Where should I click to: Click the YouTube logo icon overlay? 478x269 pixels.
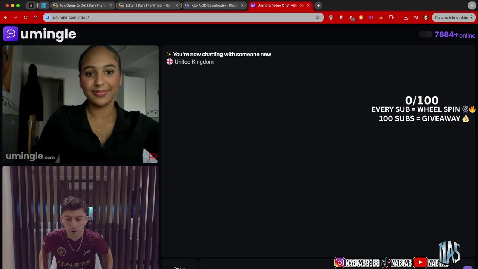click(x=420, y=263)
